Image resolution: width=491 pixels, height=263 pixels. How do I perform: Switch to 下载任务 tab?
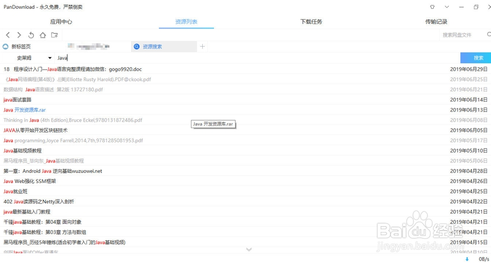pos(311,22)
